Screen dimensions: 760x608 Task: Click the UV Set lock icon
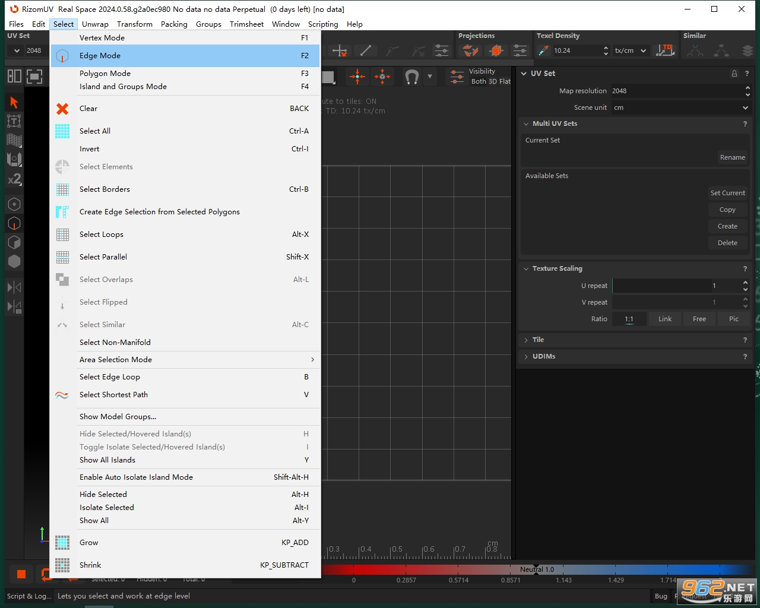[x=734, y=74]
